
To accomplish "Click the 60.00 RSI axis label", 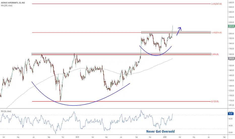I will point(231,119).
